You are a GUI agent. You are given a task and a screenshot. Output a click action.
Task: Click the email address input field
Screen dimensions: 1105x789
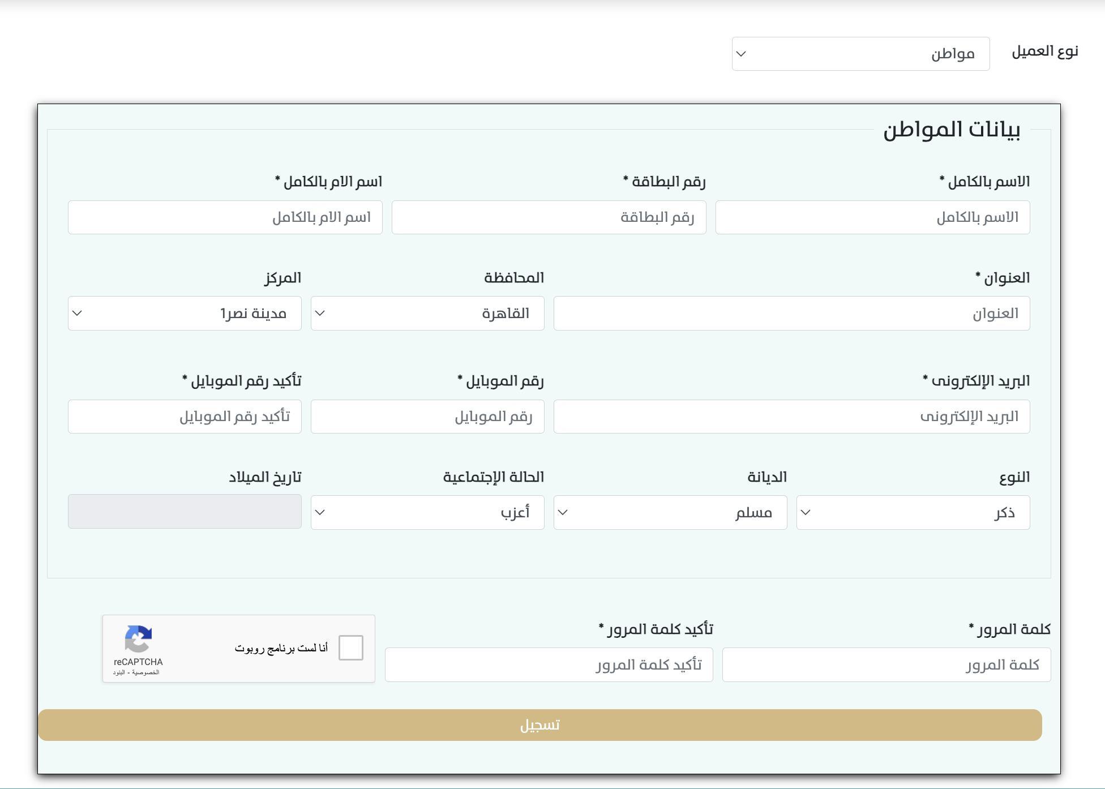click(791, 417)
